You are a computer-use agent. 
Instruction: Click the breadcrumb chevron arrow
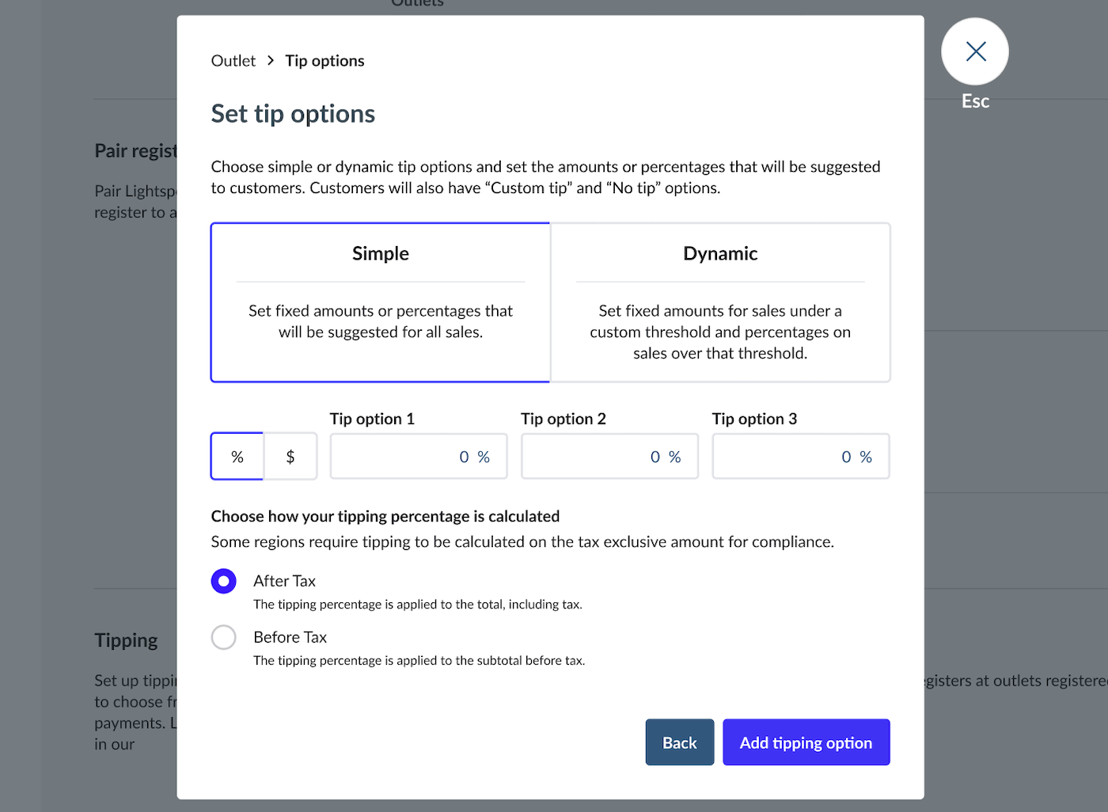[271, 61]
